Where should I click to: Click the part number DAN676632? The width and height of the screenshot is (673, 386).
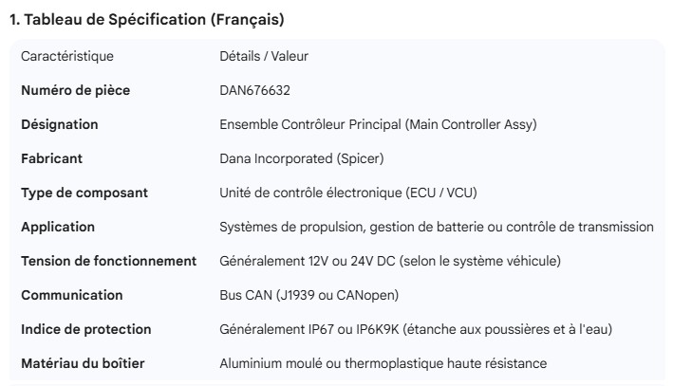point(254,90)
